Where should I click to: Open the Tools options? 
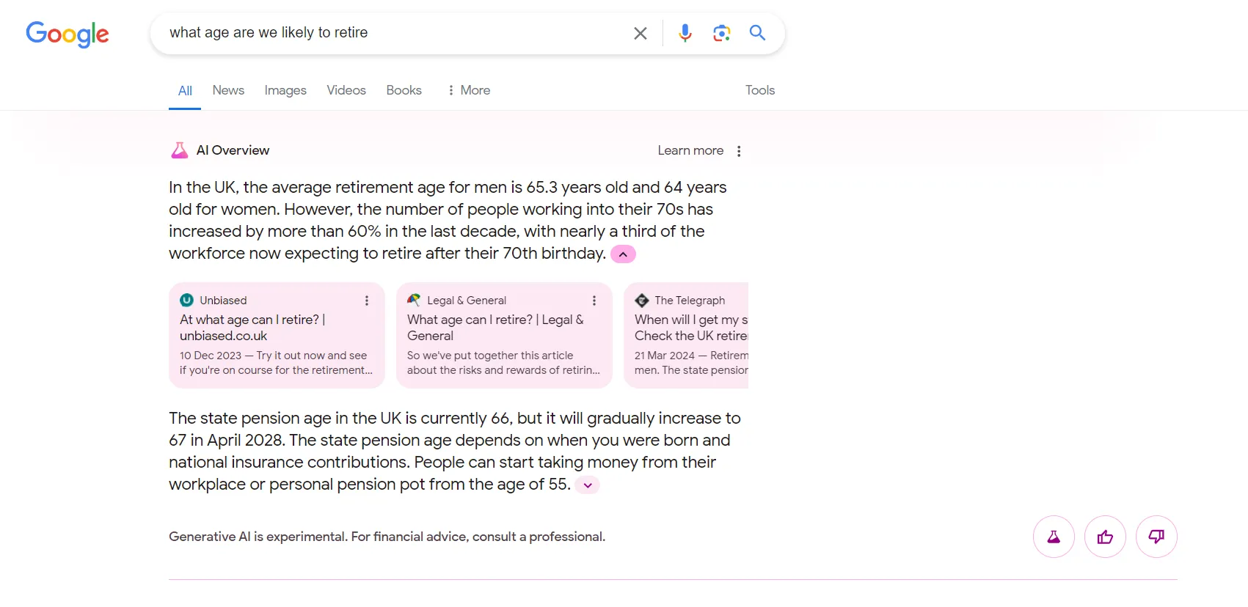pyautogui.click(x=759, y=89)
